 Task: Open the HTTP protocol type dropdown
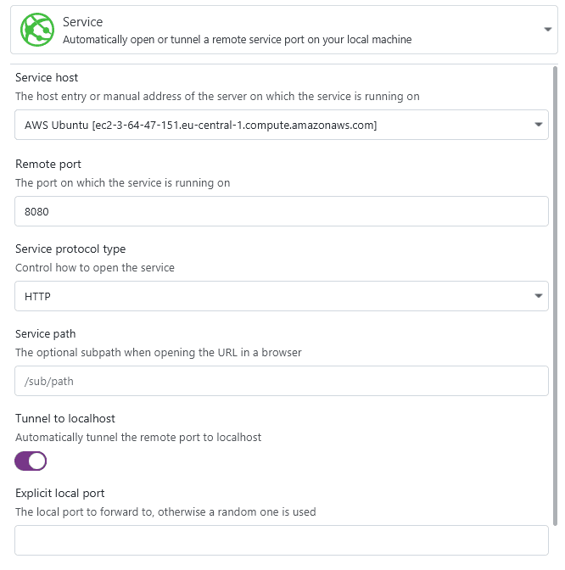click(271, 296)
